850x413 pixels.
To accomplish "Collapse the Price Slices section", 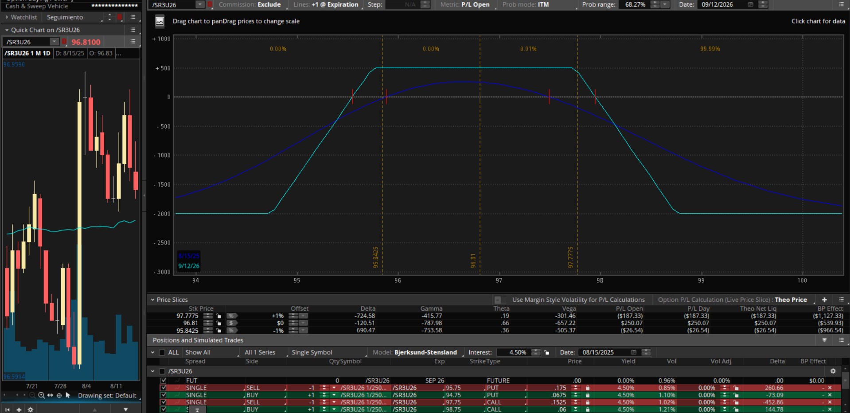I will click(153, 300).
